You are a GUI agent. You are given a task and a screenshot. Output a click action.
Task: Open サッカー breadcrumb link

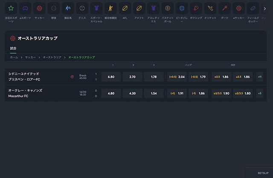[30, 57]
